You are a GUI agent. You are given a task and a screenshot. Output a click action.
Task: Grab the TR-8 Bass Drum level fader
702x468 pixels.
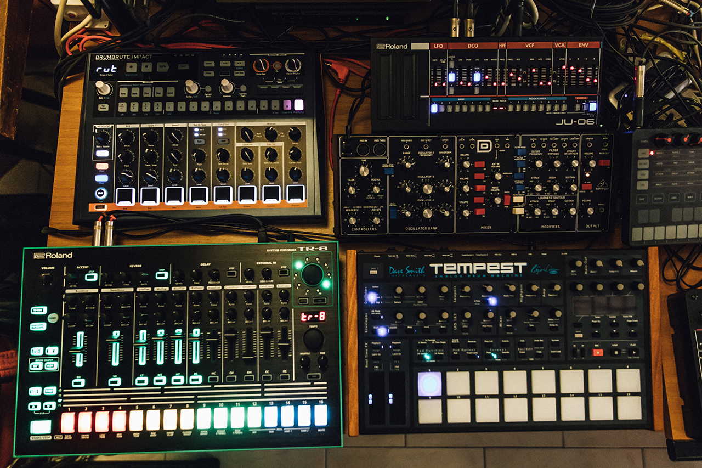coord(78,352)
